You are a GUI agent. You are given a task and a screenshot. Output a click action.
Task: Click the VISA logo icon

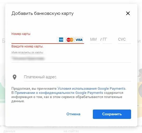(x=79, y=40)
